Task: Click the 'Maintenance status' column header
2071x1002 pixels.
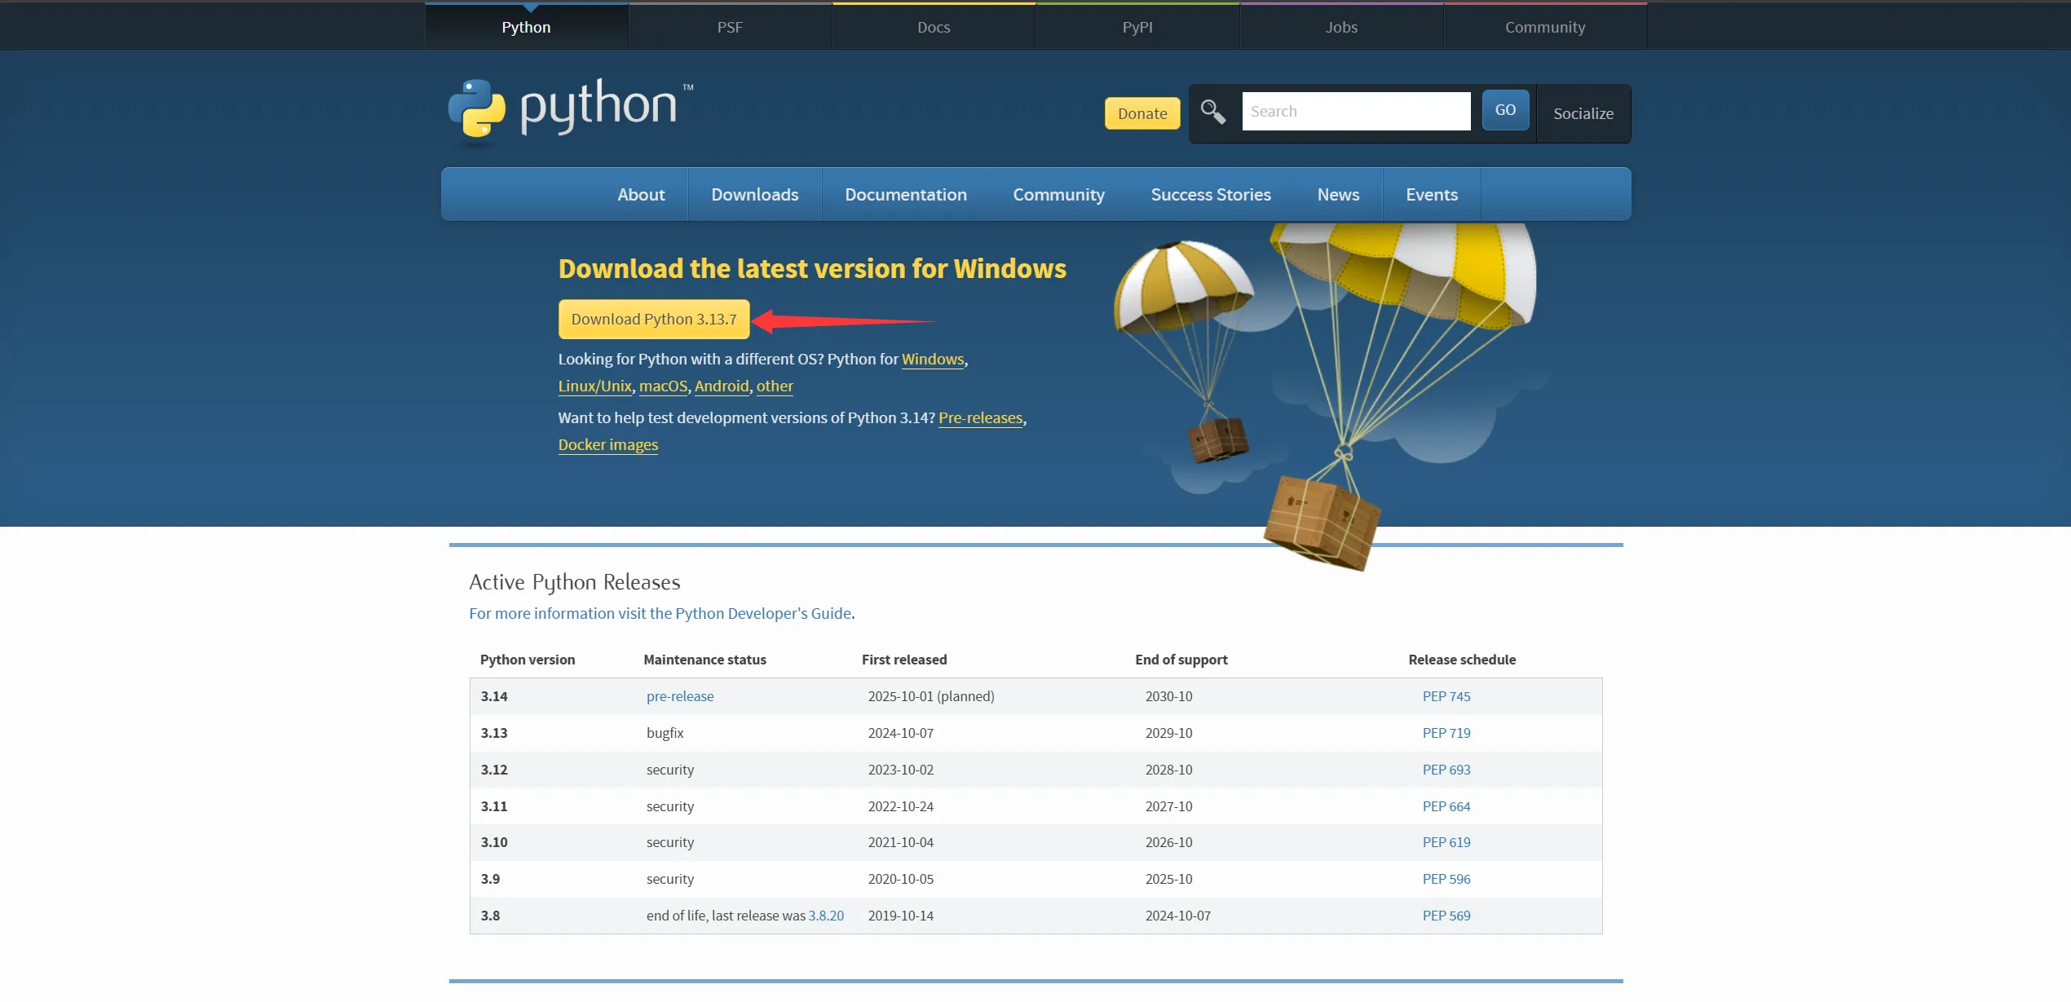Action: (x=704, y=660)
